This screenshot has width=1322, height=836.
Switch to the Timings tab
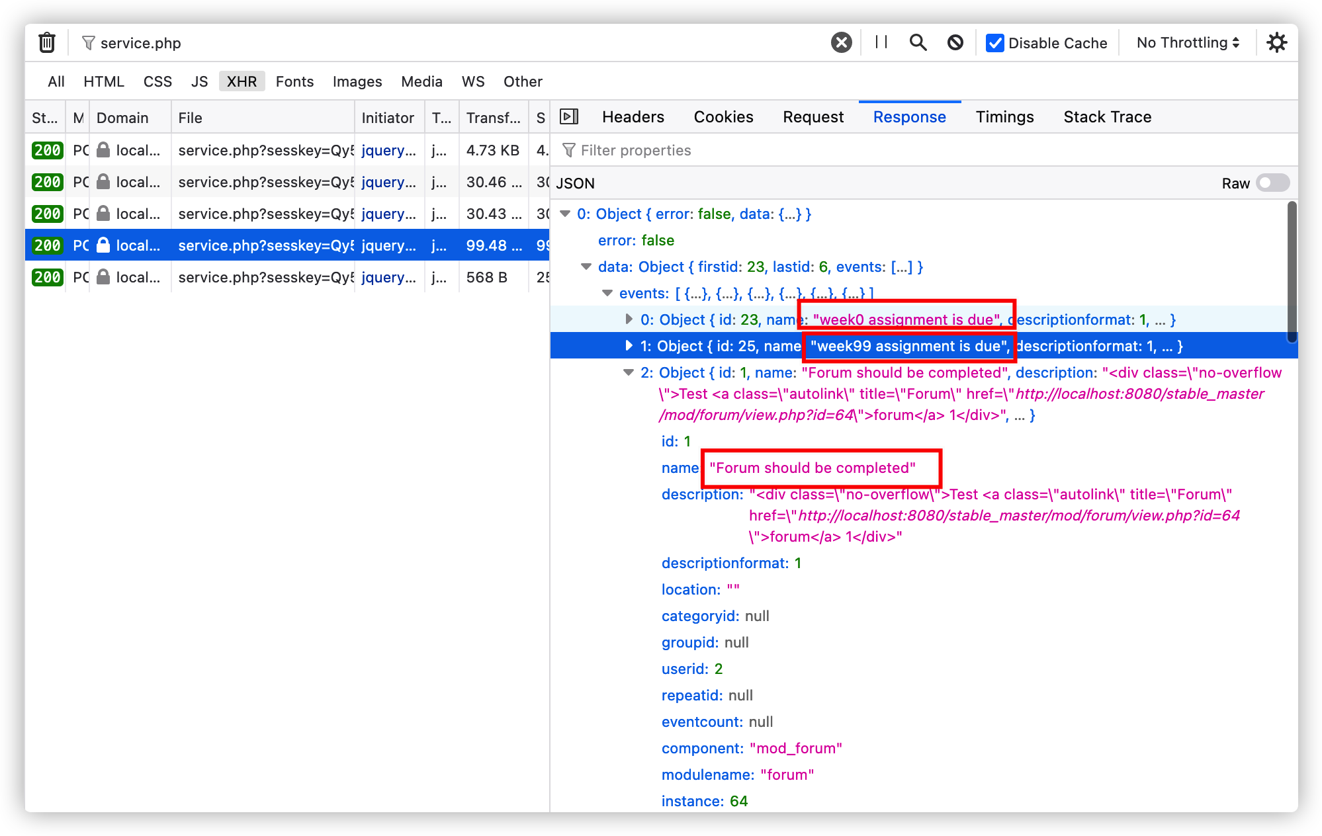pos(1004,117)
